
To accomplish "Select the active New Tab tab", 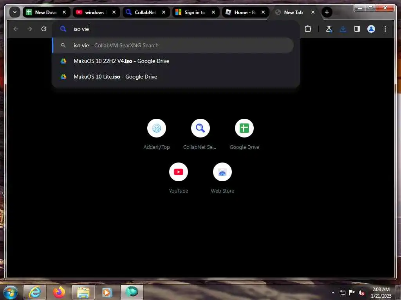I will pos(294,12).
